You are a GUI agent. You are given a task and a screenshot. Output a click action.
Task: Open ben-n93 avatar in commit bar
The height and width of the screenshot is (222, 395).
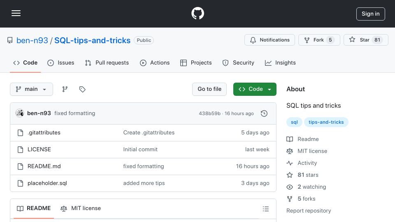pos(20,113)
